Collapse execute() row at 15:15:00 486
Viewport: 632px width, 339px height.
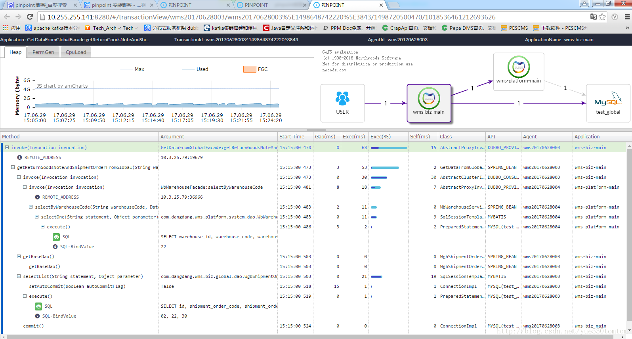42,226
